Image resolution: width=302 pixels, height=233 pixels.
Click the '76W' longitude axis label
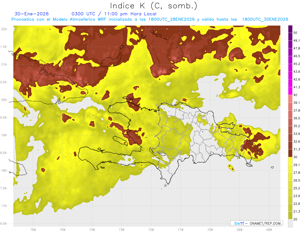(x=33, y=230)
